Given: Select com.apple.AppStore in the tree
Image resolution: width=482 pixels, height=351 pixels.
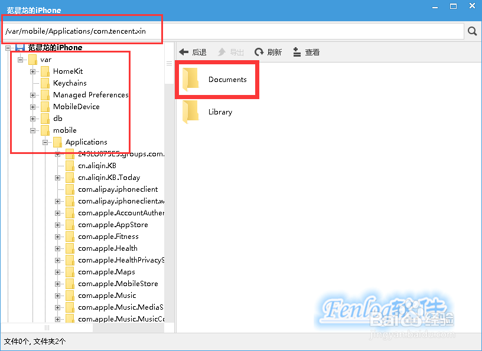Looking at the screenshot, I should pos(113,225).
